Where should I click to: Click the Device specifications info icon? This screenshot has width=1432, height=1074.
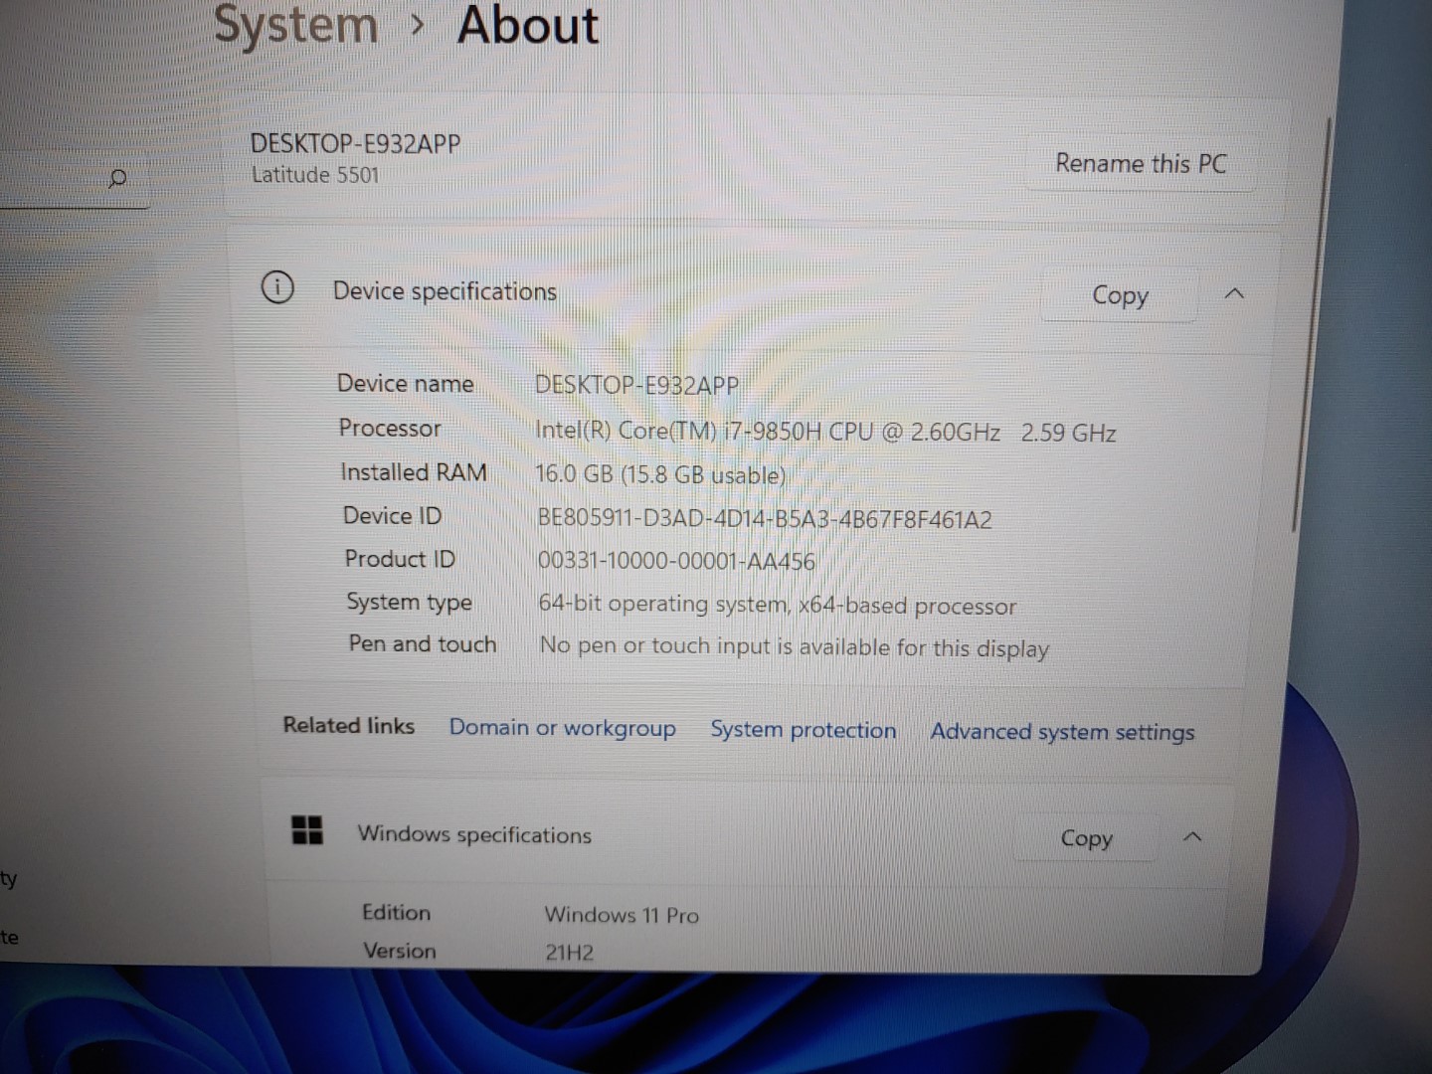coord(277,288)
